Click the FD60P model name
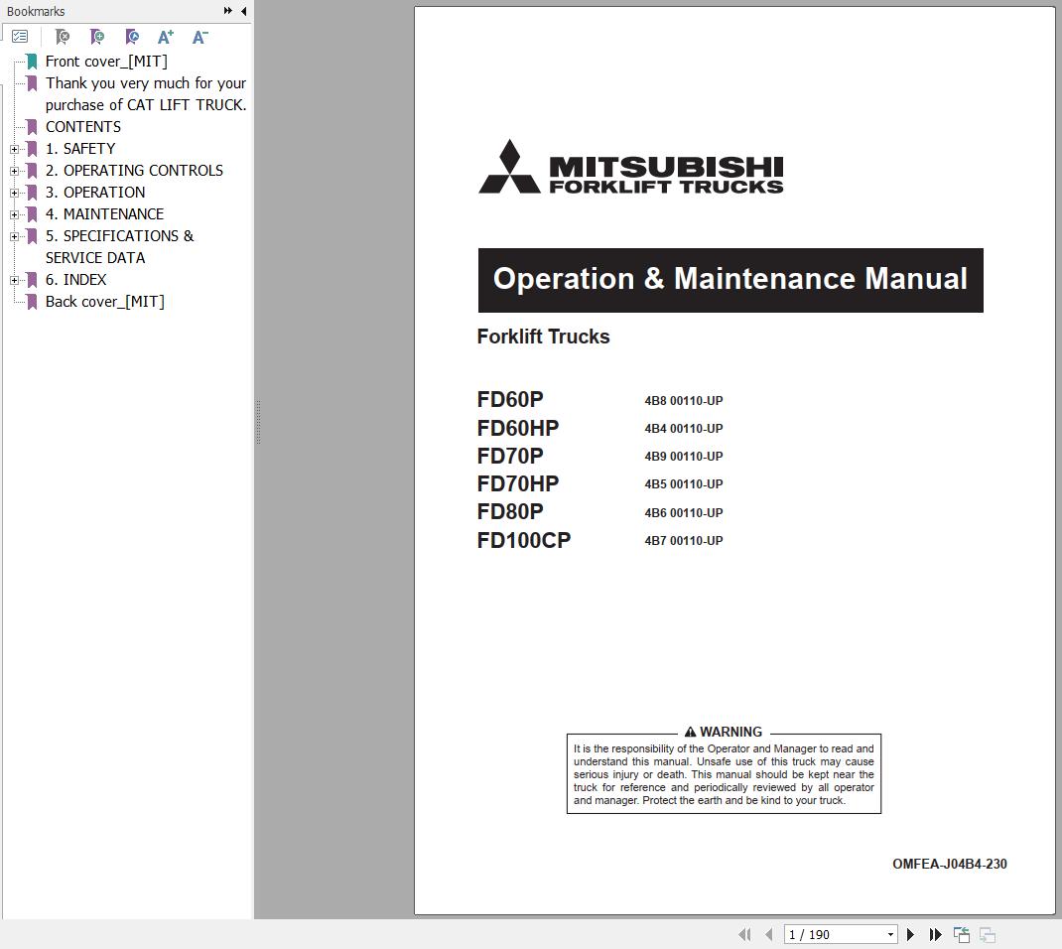The height and width of the screenshot is (949, 1062). (x=510, y=400)
